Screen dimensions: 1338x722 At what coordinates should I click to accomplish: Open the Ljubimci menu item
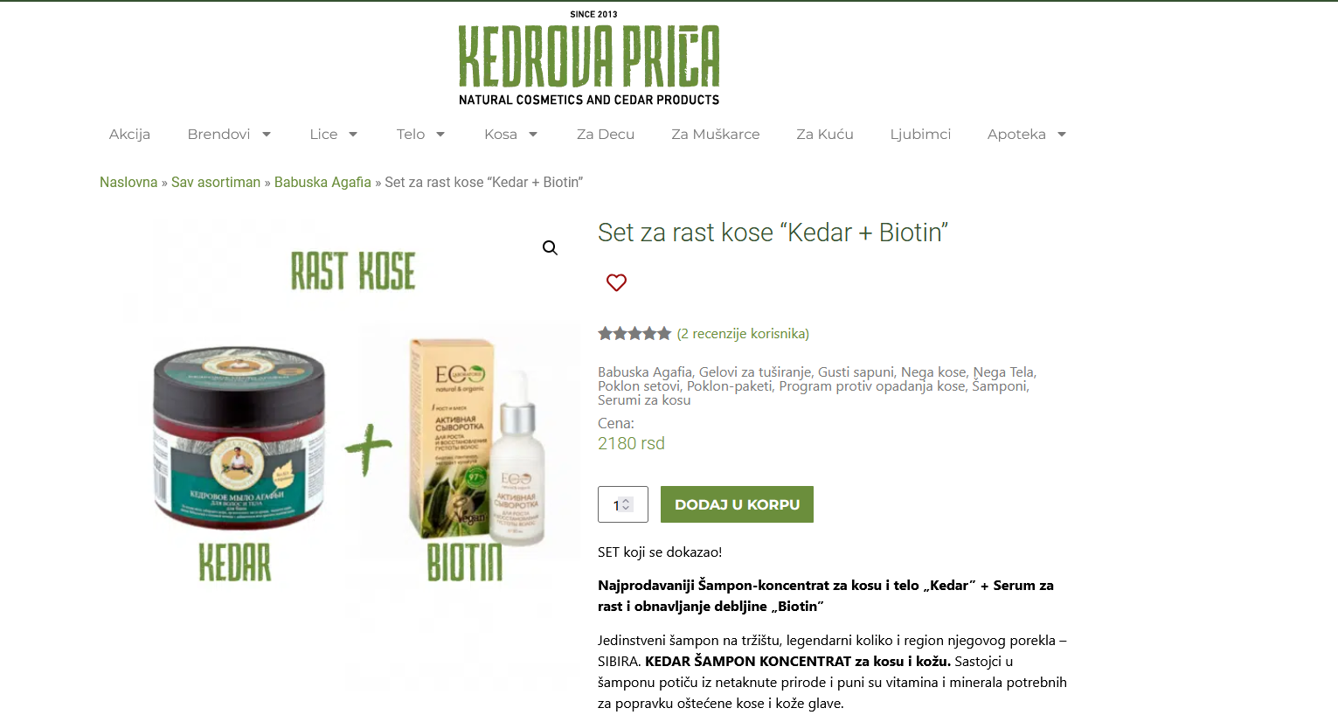coord(920,134)
